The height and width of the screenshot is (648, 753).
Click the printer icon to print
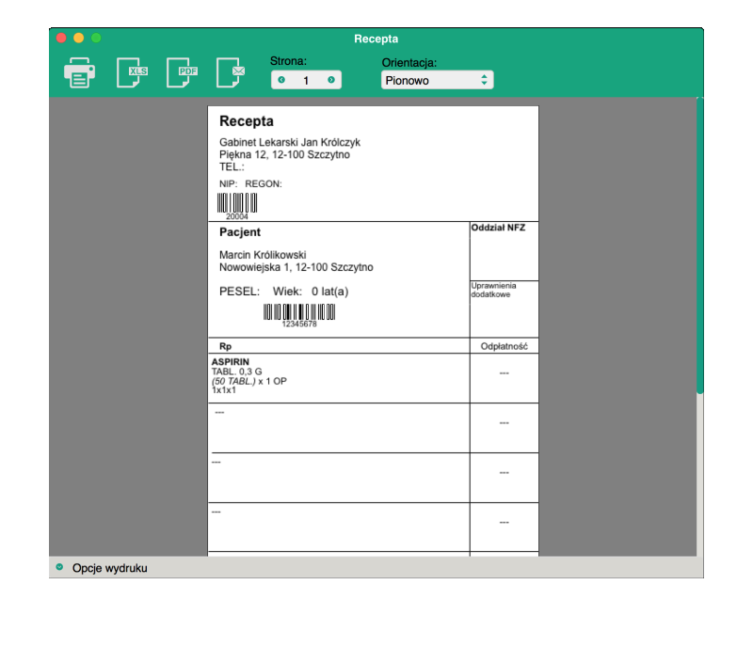coord(79,72)
